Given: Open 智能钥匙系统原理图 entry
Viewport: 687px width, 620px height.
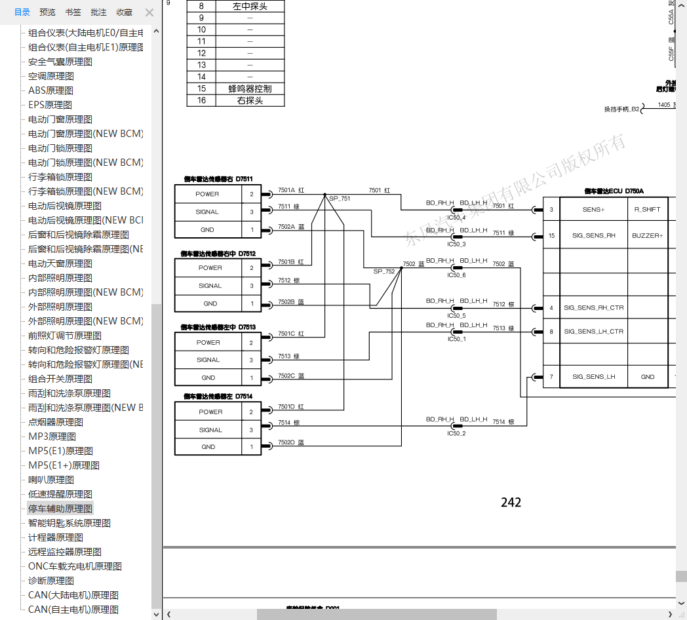Looking at the screenshot, I should click(69, 523).
